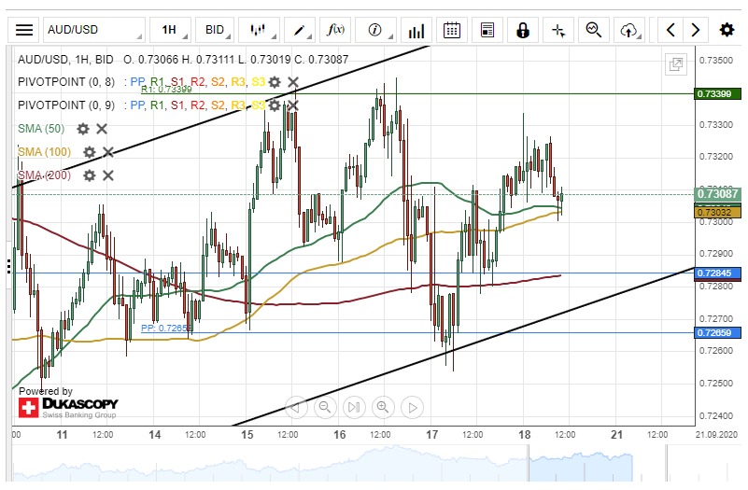
Task: Open chart settings gear in toolbar
Action: [727, 30]
